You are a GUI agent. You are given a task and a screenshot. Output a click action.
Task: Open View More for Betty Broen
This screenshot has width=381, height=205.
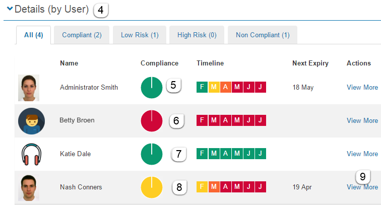click(x=362, y=121)
